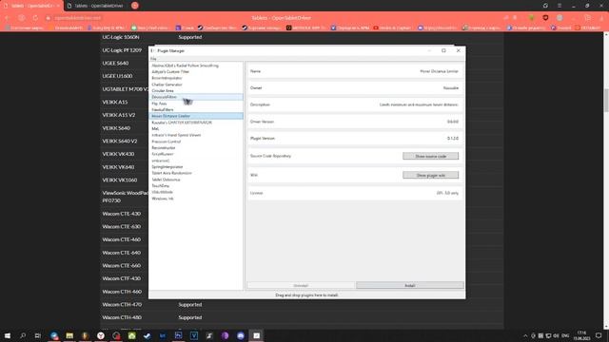
Task: Open File Explorer from taskbar
Action: click(69, 335)
